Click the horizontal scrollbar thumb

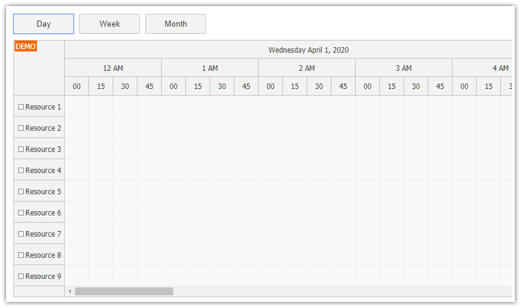click(x=124, y=292)
